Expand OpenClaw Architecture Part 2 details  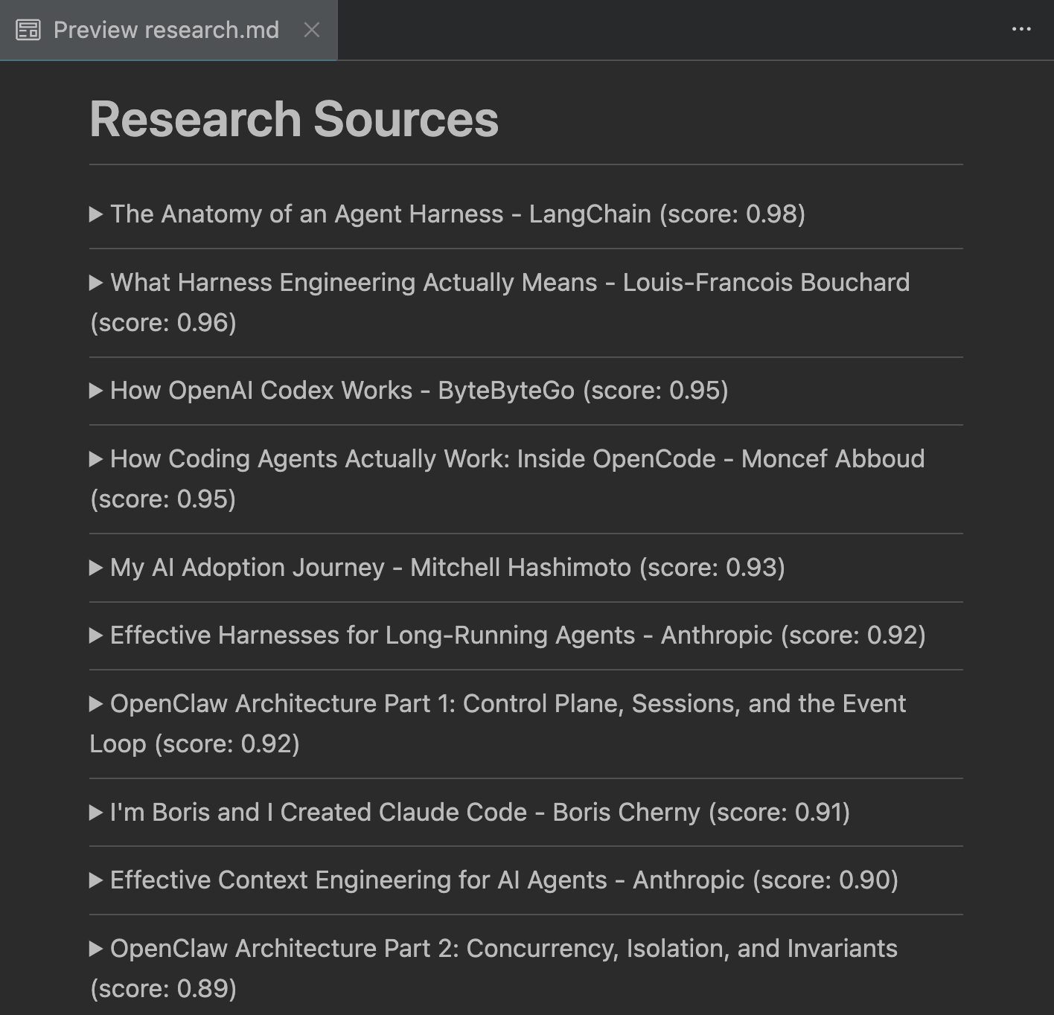pos(96,948)
